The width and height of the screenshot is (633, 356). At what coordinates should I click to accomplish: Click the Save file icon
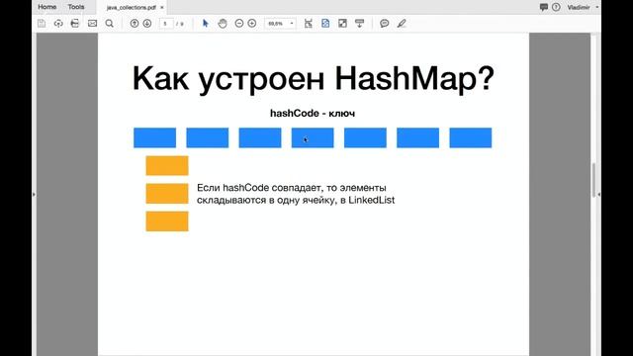(42, 24)
